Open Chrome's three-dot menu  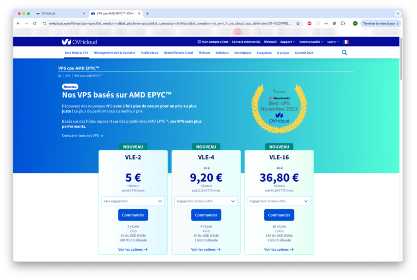pos(398,23)
